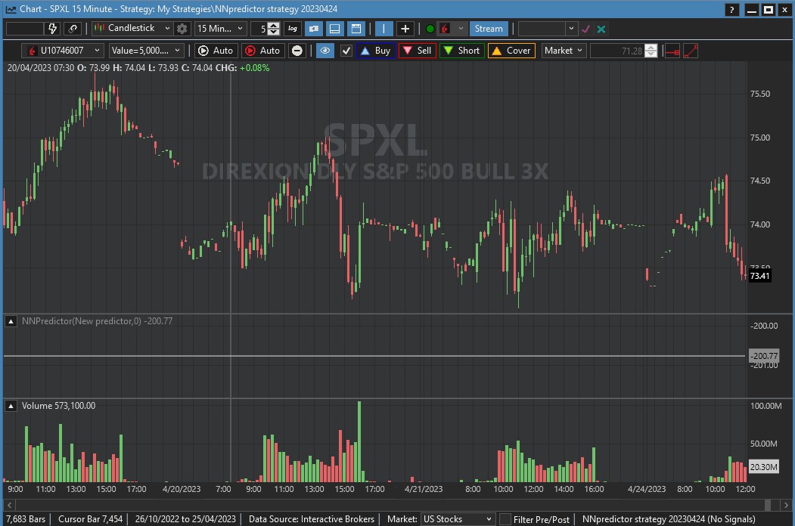Click the blue window layout icon
The width and height of the screenshot is (795, 526).
click(x=334, y=29)
